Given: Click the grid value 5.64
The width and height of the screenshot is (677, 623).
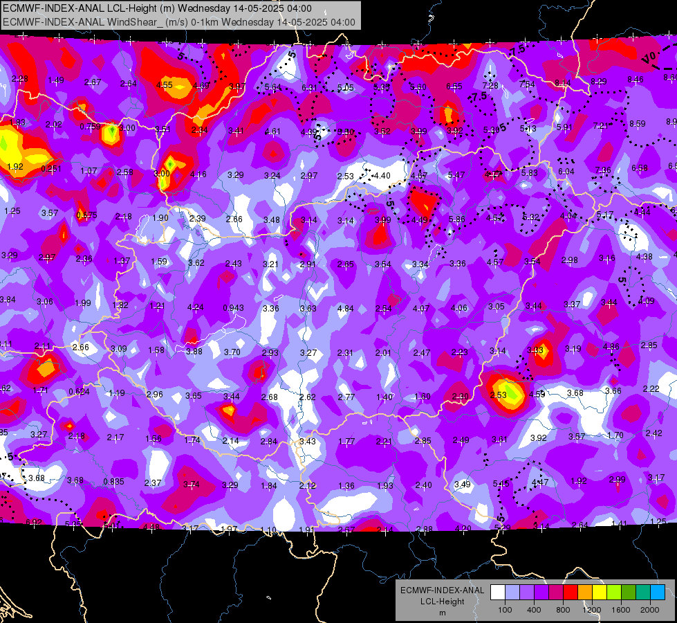Looking at the screenshot, I should coord(273,87).
